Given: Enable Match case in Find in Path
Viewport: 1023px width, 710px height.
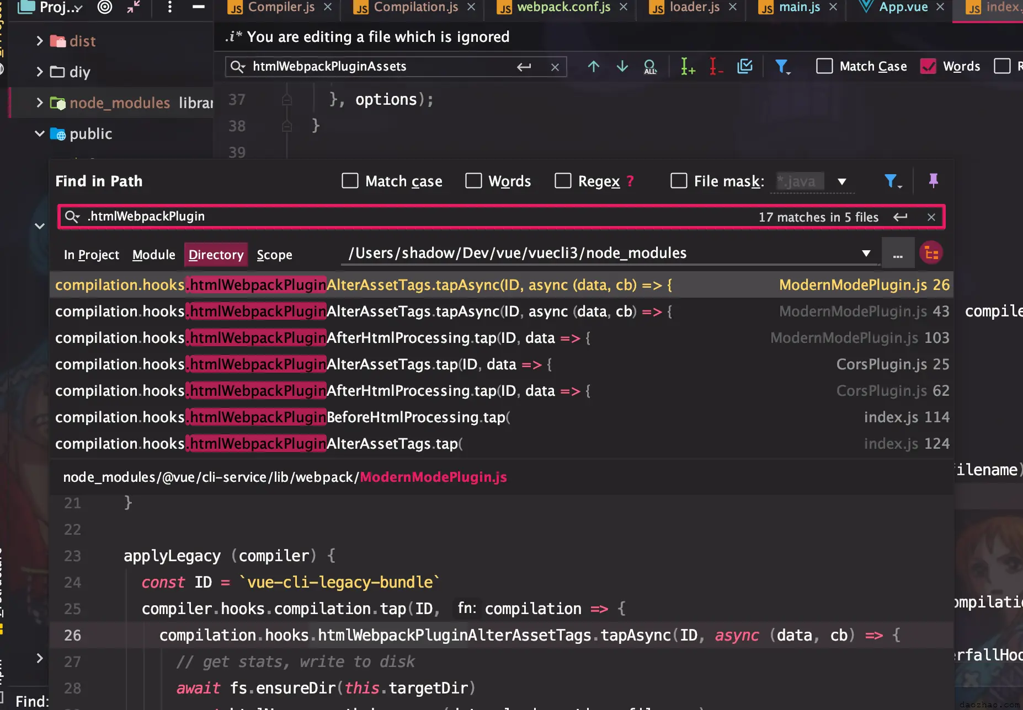Looking at the screenshot, I should 350,181.
